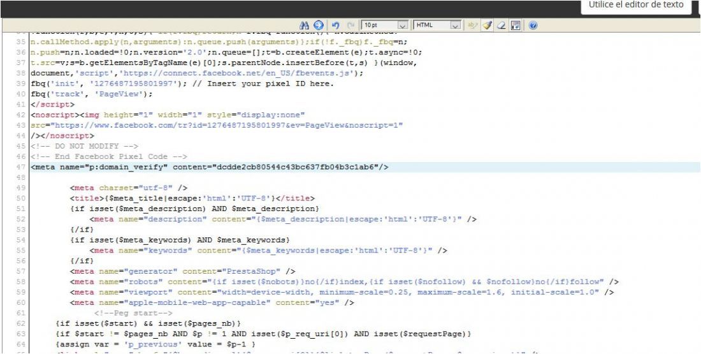Toggle word wrap icon

click(516, 26)
